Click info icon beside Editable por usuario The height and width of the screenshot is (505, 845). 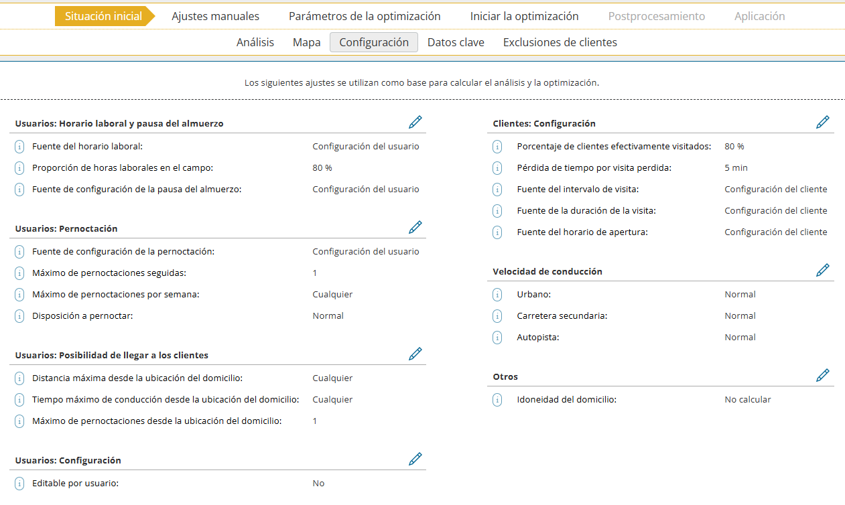[x=19, y=484]
